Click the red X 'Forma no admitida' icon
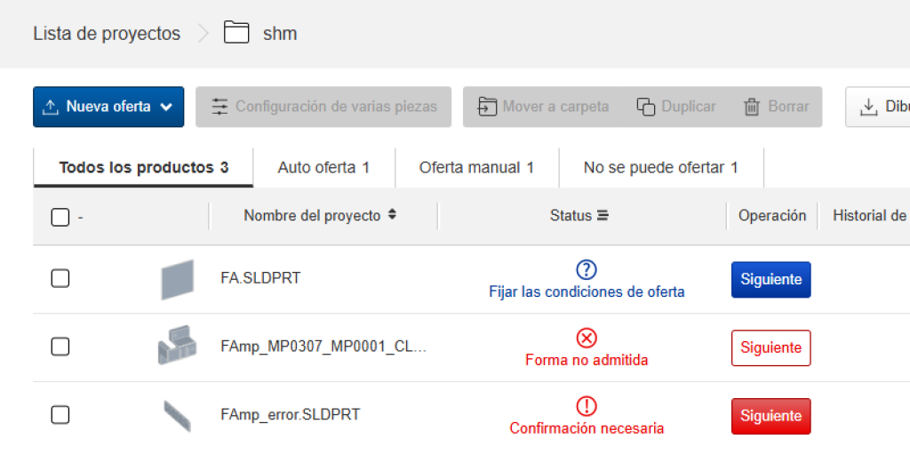This screenshot has height=455, width=910. pyautogui.click(x=587, y=338)
